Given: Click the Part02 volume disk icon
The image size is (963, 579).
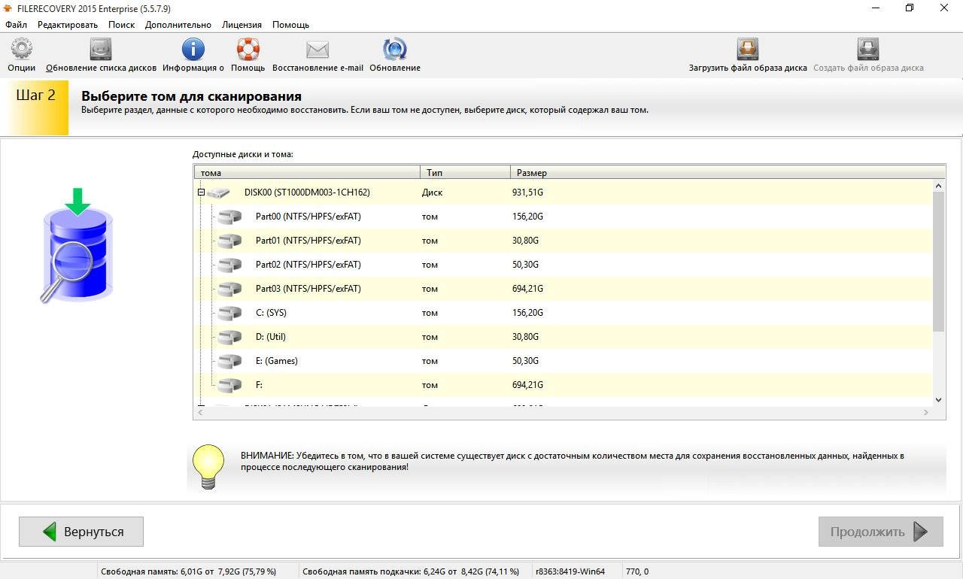Looking at the screenshot, I should coord(229,265).
